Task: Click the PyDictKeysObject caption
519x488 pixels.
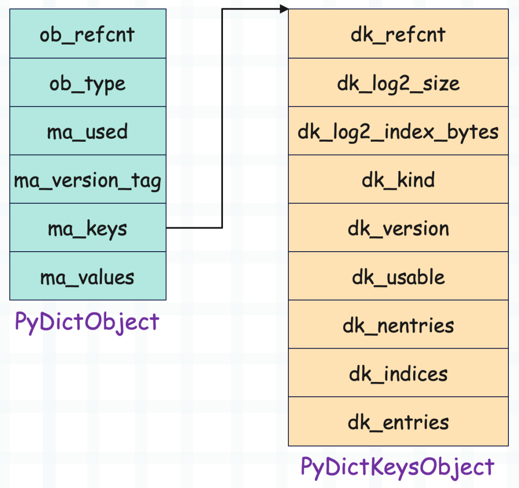Action: coord(397,467)
